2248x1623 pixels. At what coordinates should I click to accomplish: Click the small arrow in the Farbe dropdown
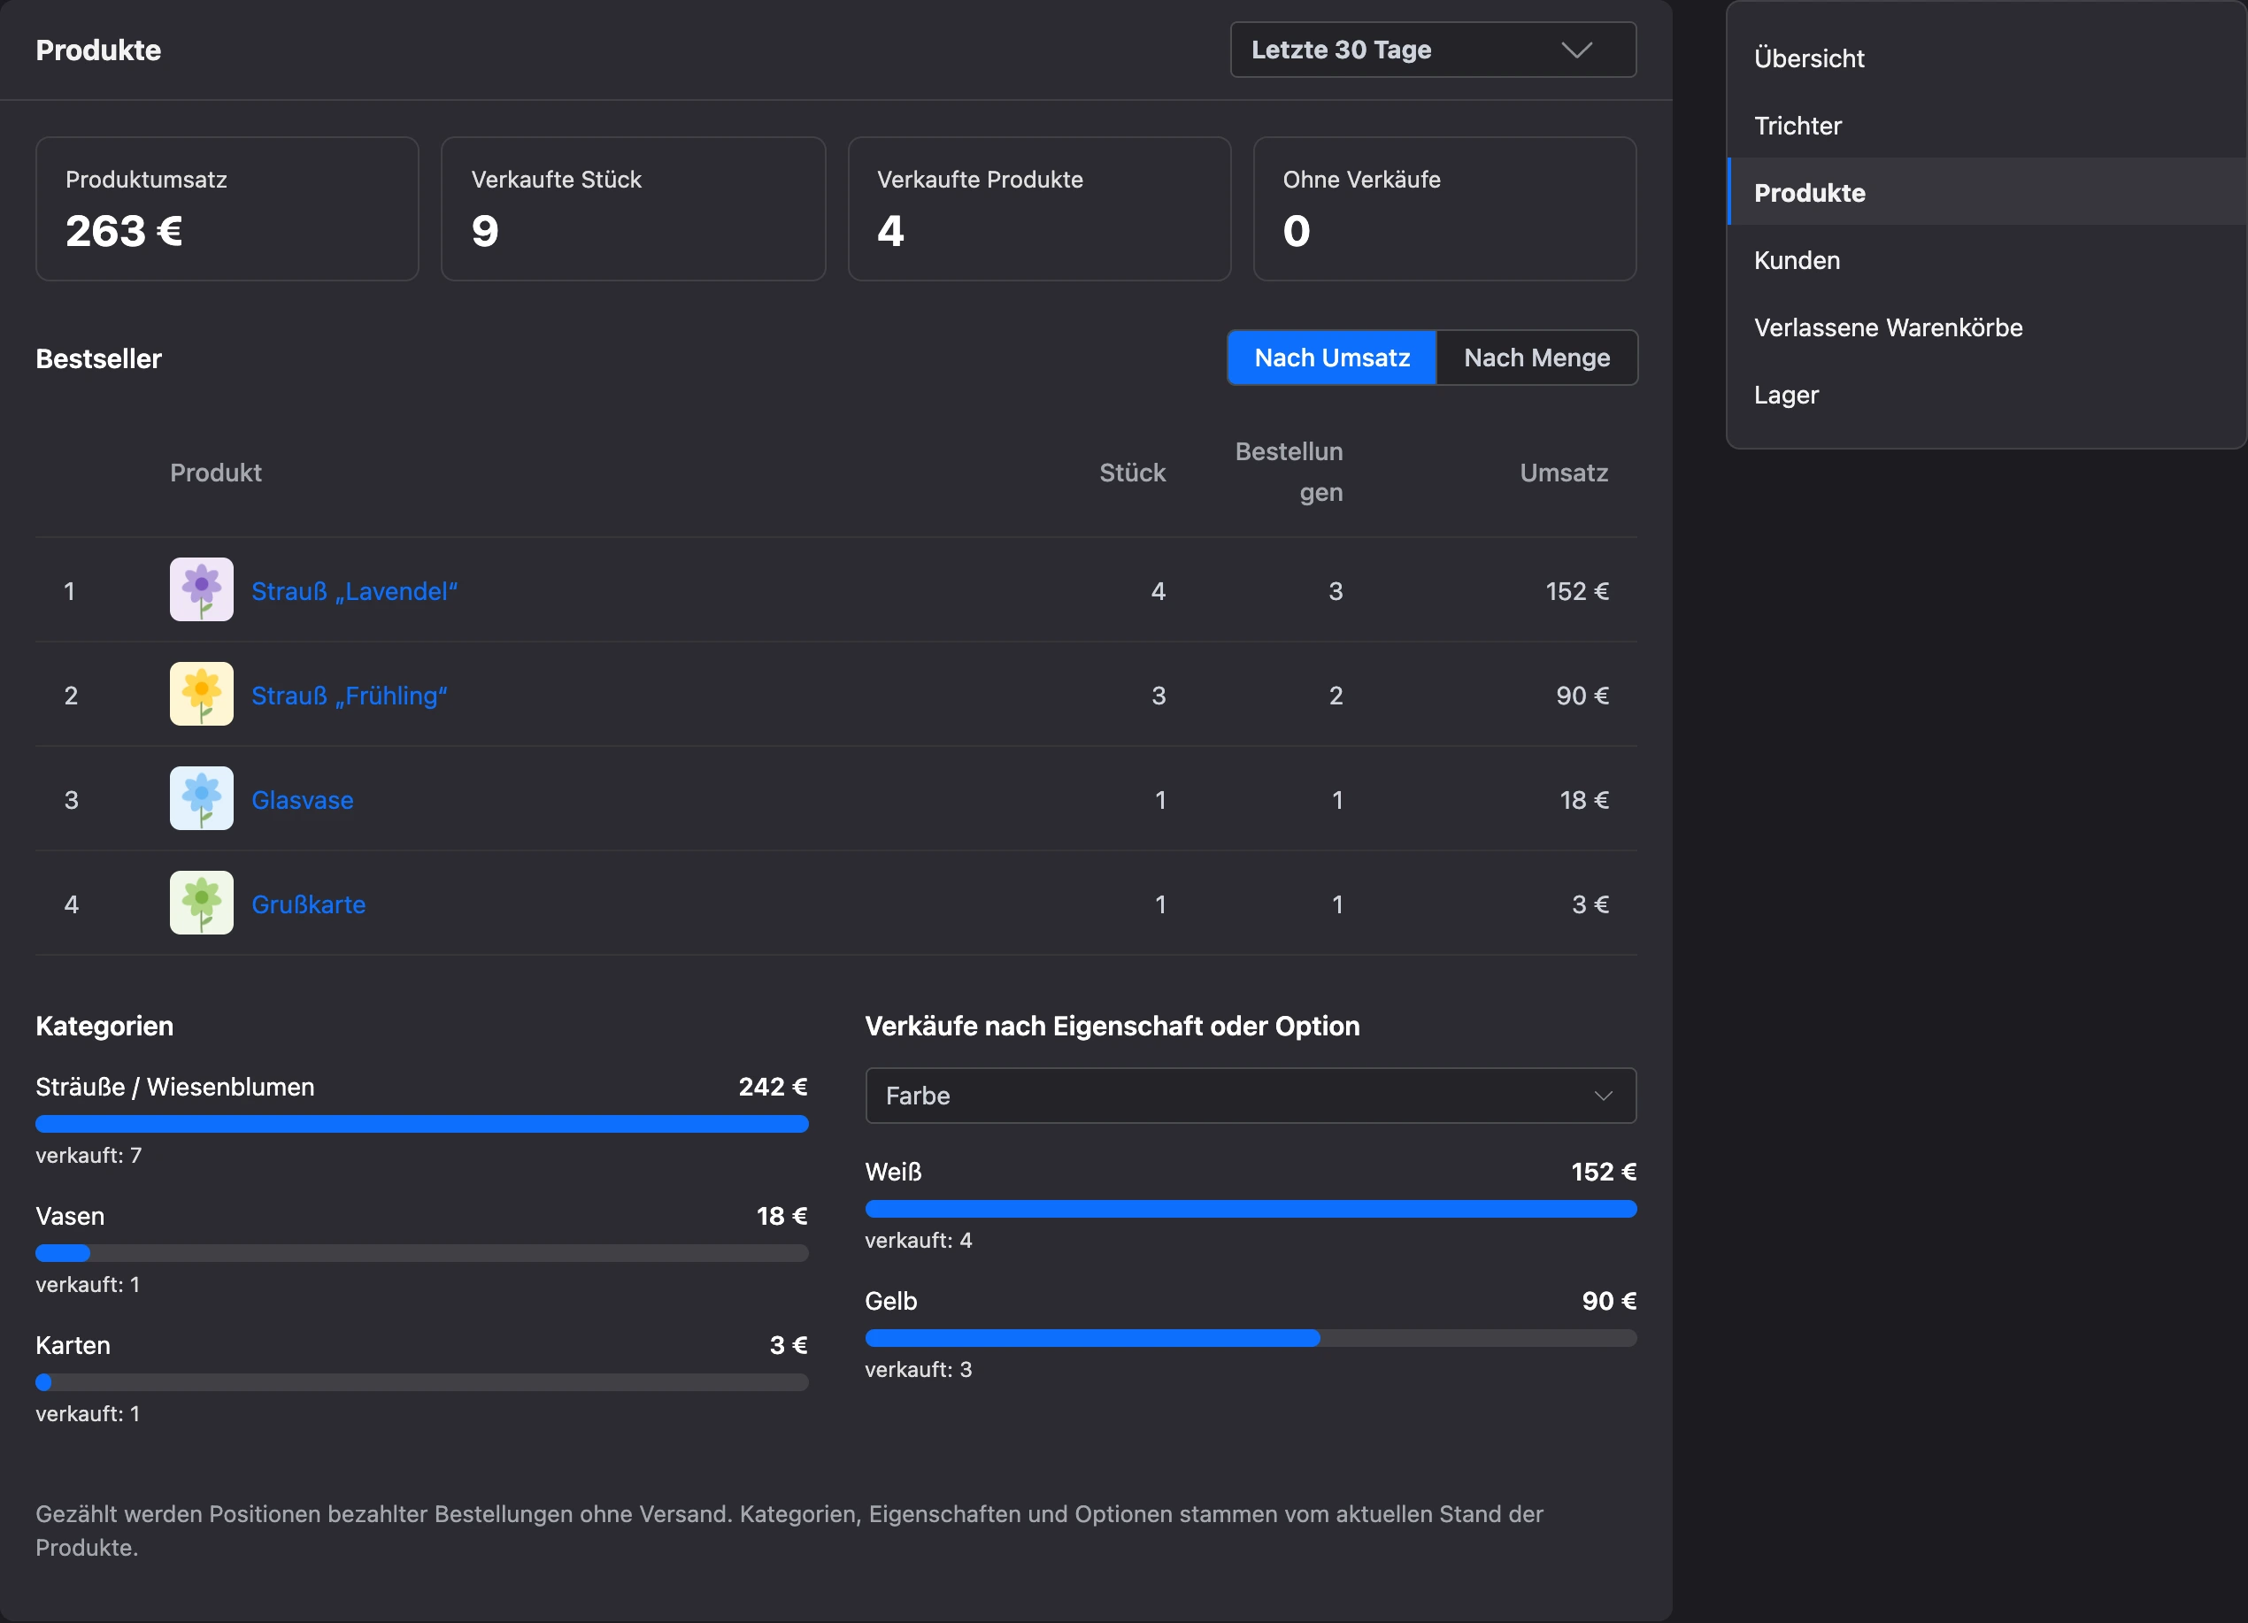[1603, 1096]
